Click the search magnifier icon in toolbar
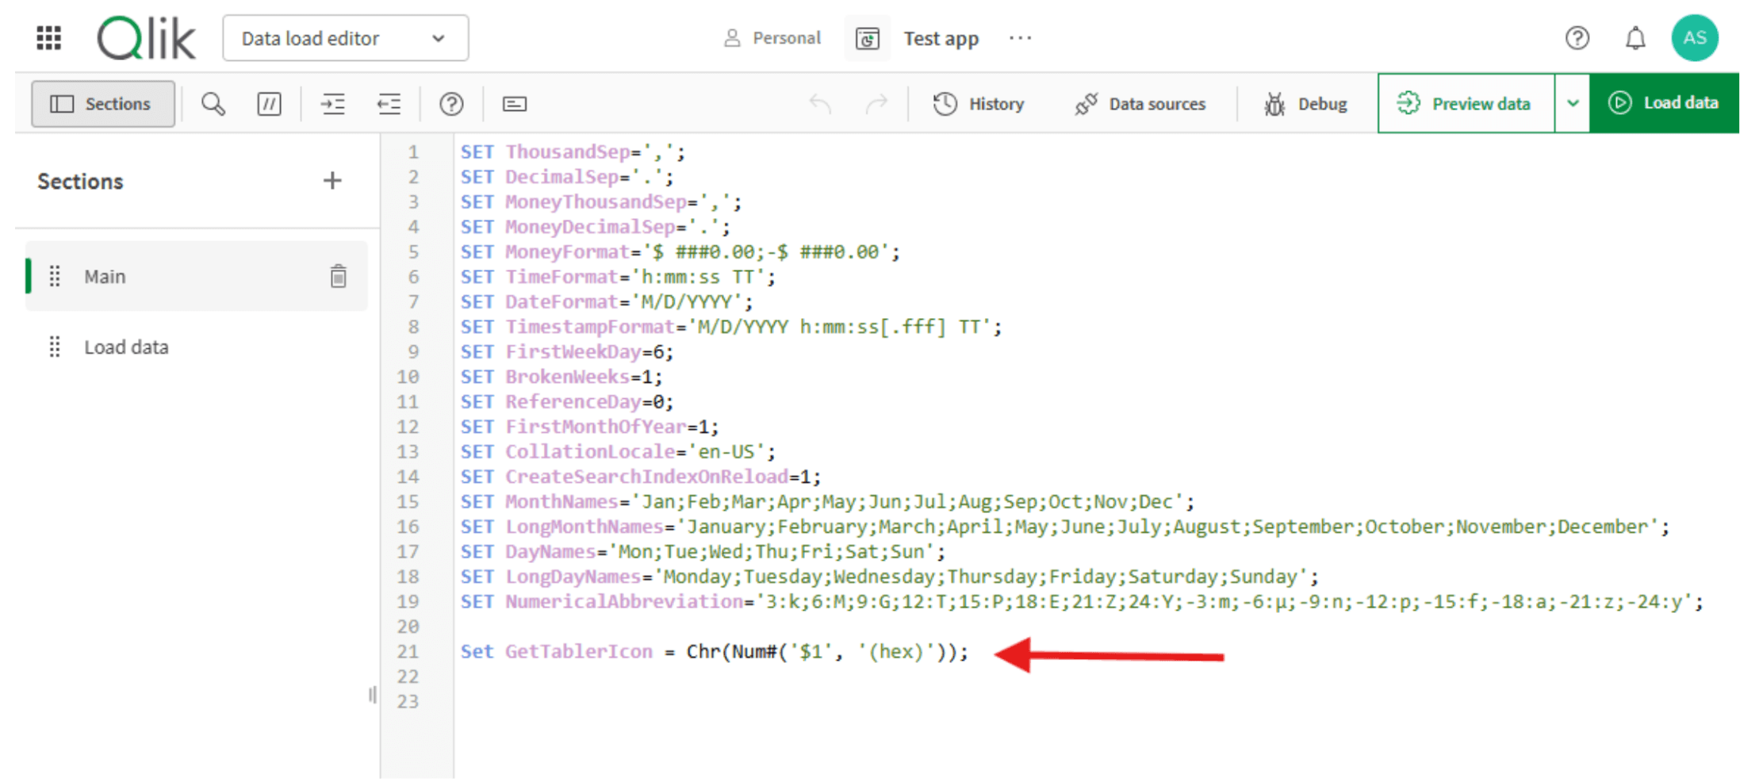1759x782 pixels. pyautogui.click(x=213, y=104)
